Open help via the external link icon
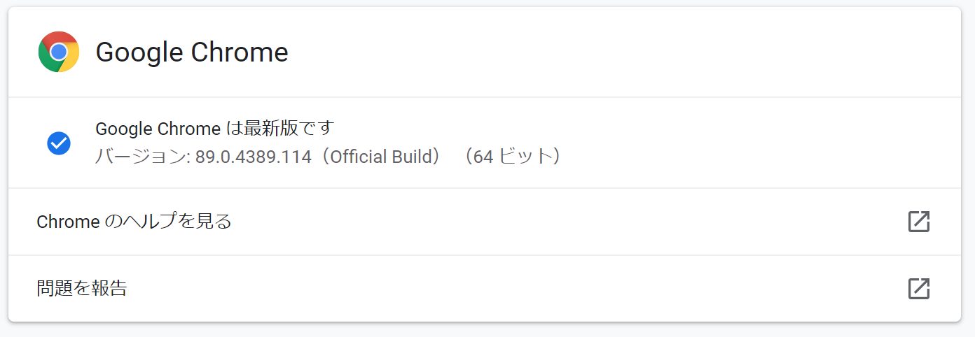This screenshot has width=975, height=337. tap(918, 222)
